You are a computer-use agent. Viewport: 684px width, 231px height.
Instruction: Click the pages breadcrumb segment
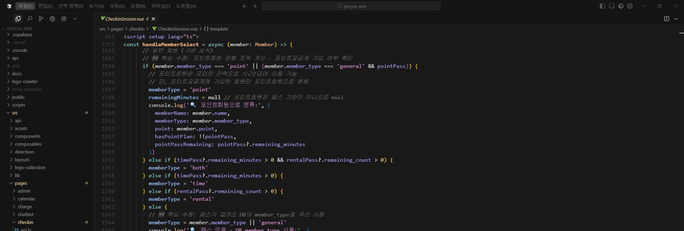pos(117,29)
